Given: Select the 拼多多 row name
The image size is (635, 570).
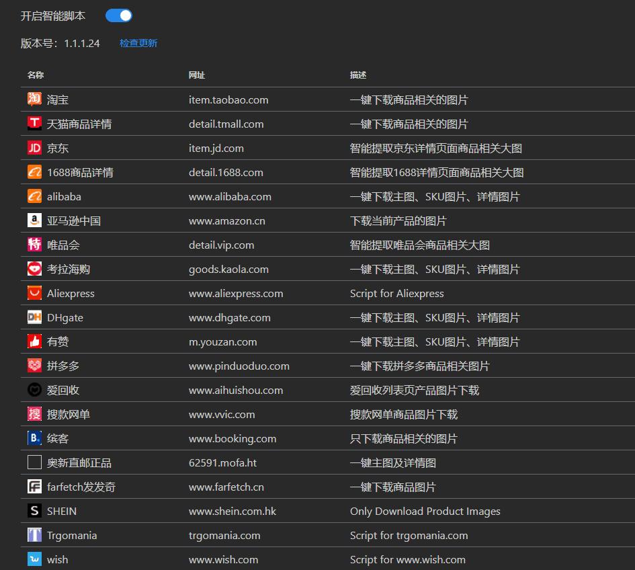Looking at the screenshot, I should 63,366.
